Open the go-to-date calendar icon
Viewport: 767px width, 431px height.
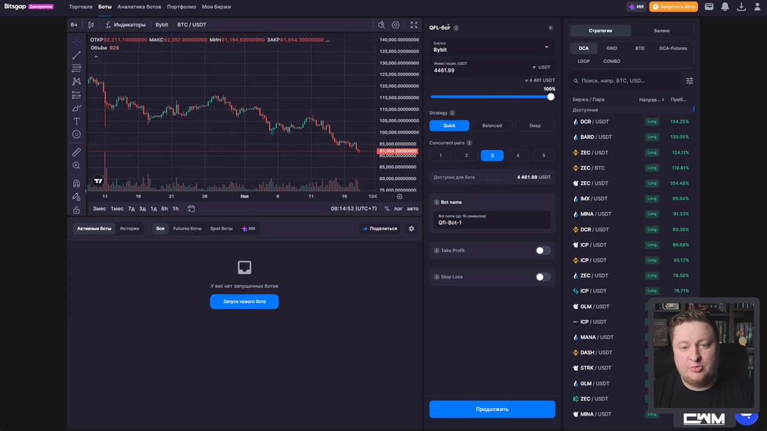click(x=191, y=209)
